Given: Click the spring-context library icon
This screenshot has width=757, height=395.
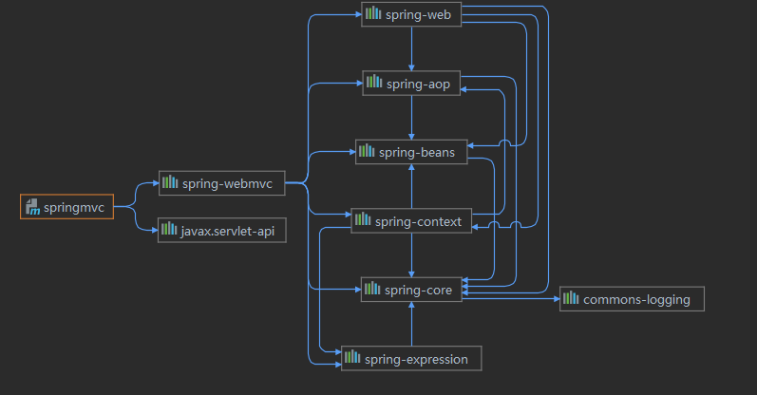Looking at the screenshot, I should pos(363,221).
